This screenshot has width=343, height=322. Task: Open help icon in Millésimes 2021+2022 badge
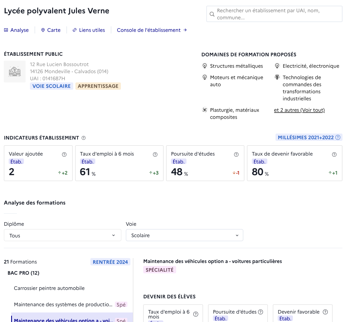click(x=338, y=137)
